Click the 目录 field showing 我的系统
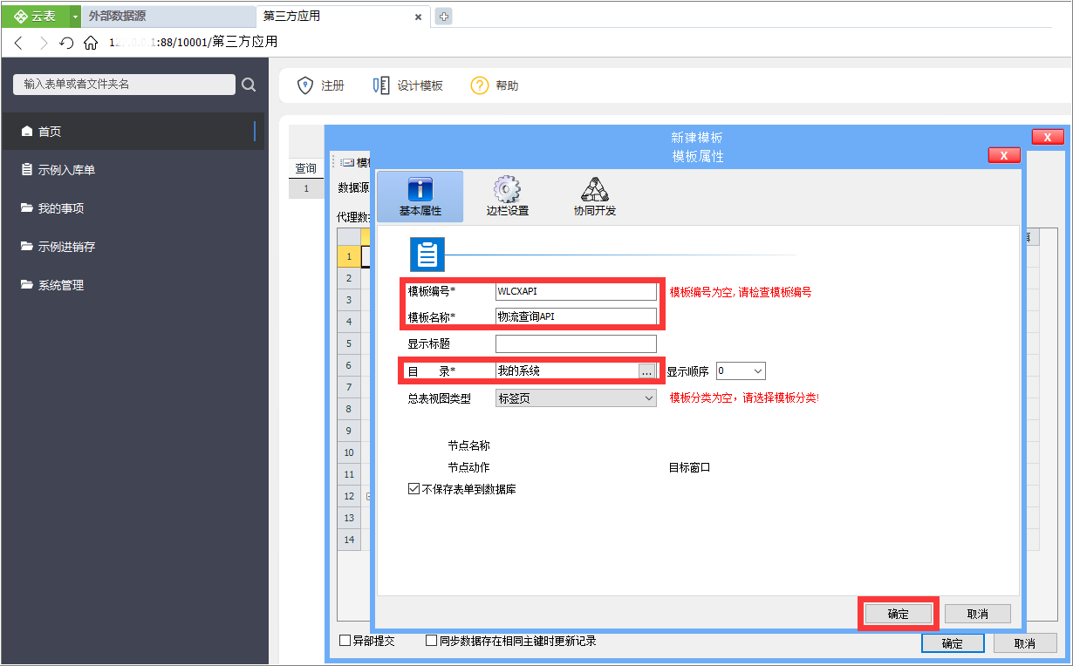1073x666 pixels. (x=567, y=370)
